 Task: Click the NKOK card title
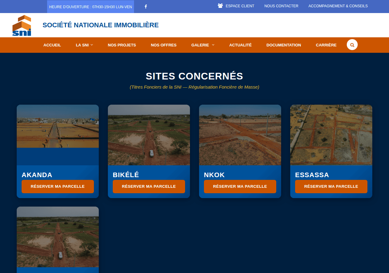[214, 175]
